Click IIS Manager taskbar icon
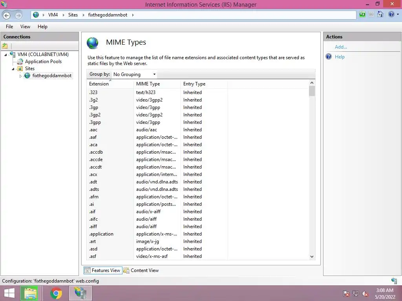Screen dimensions: 402x301 tap(80, 293)
